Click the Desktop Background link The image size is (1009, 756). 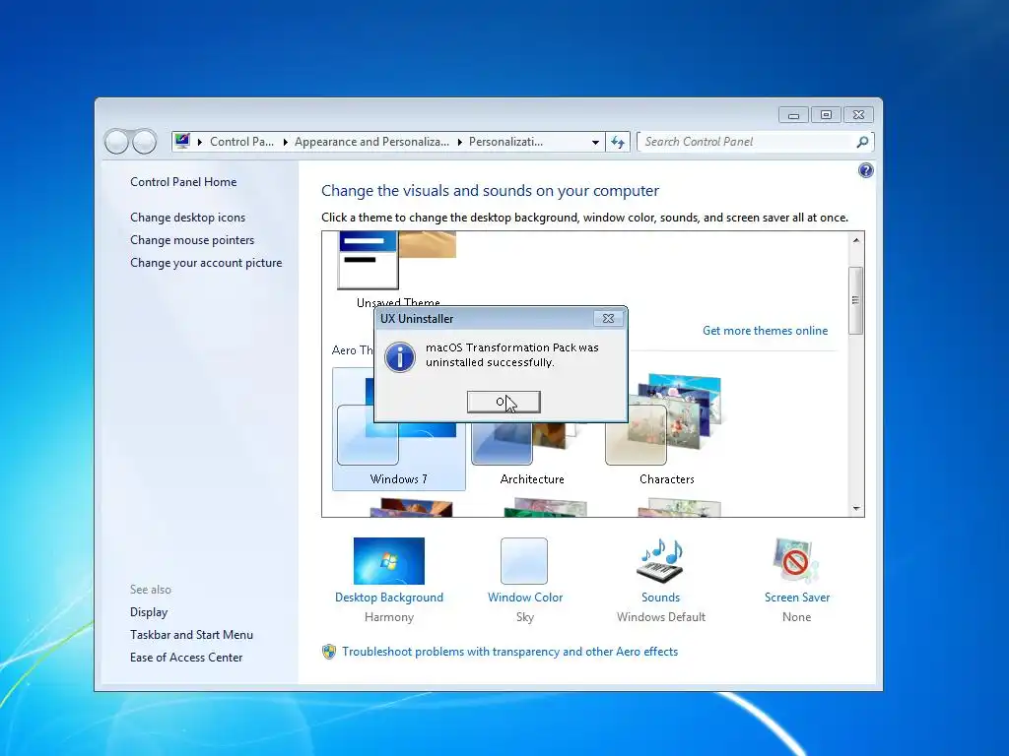pos(388,598)
